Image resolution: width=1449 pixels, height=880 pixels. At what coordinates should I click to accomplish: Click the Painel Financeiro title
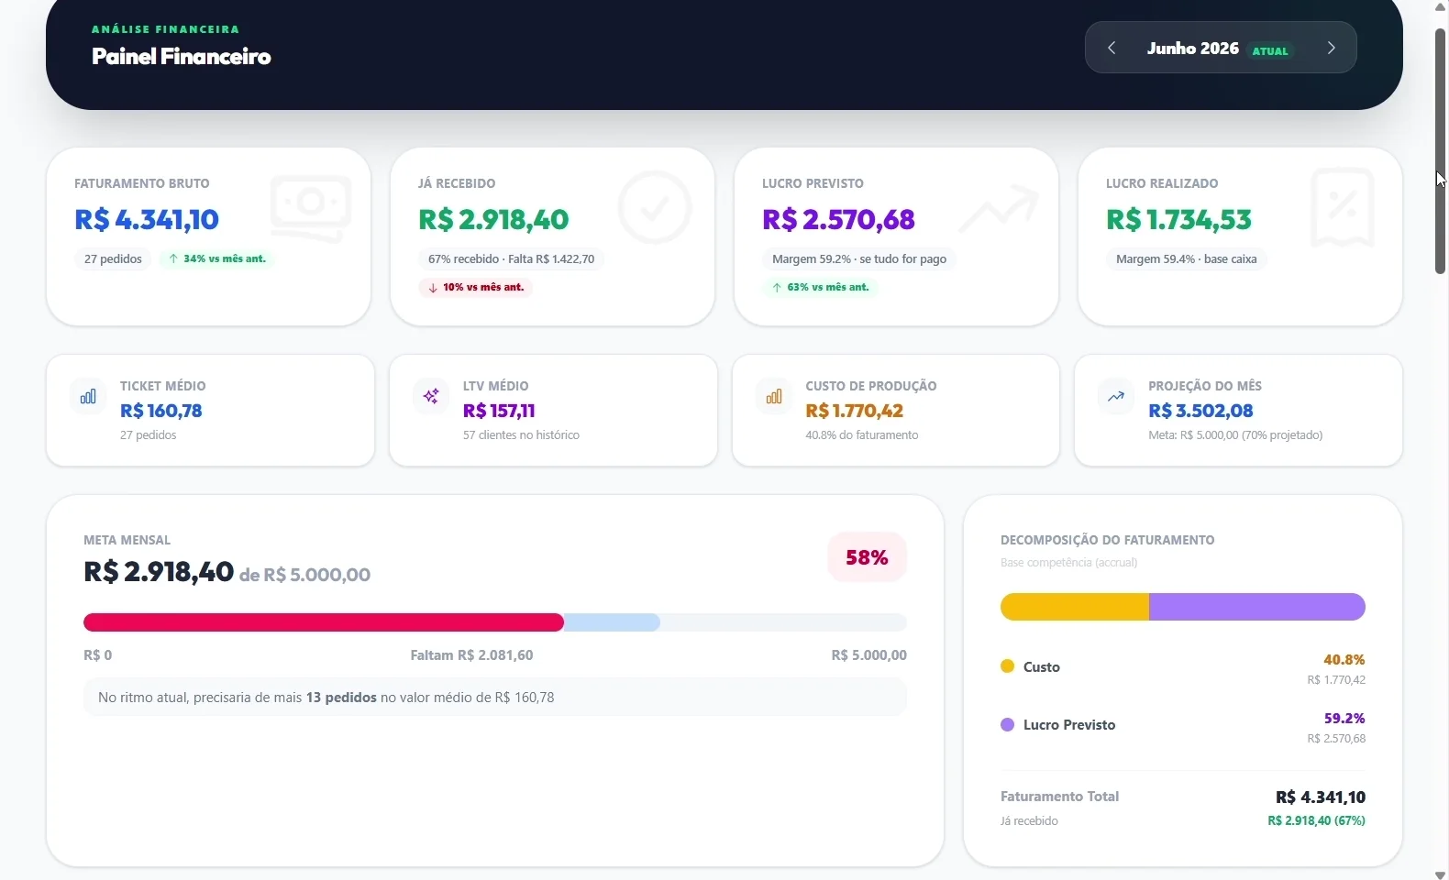tap(182, 56)
